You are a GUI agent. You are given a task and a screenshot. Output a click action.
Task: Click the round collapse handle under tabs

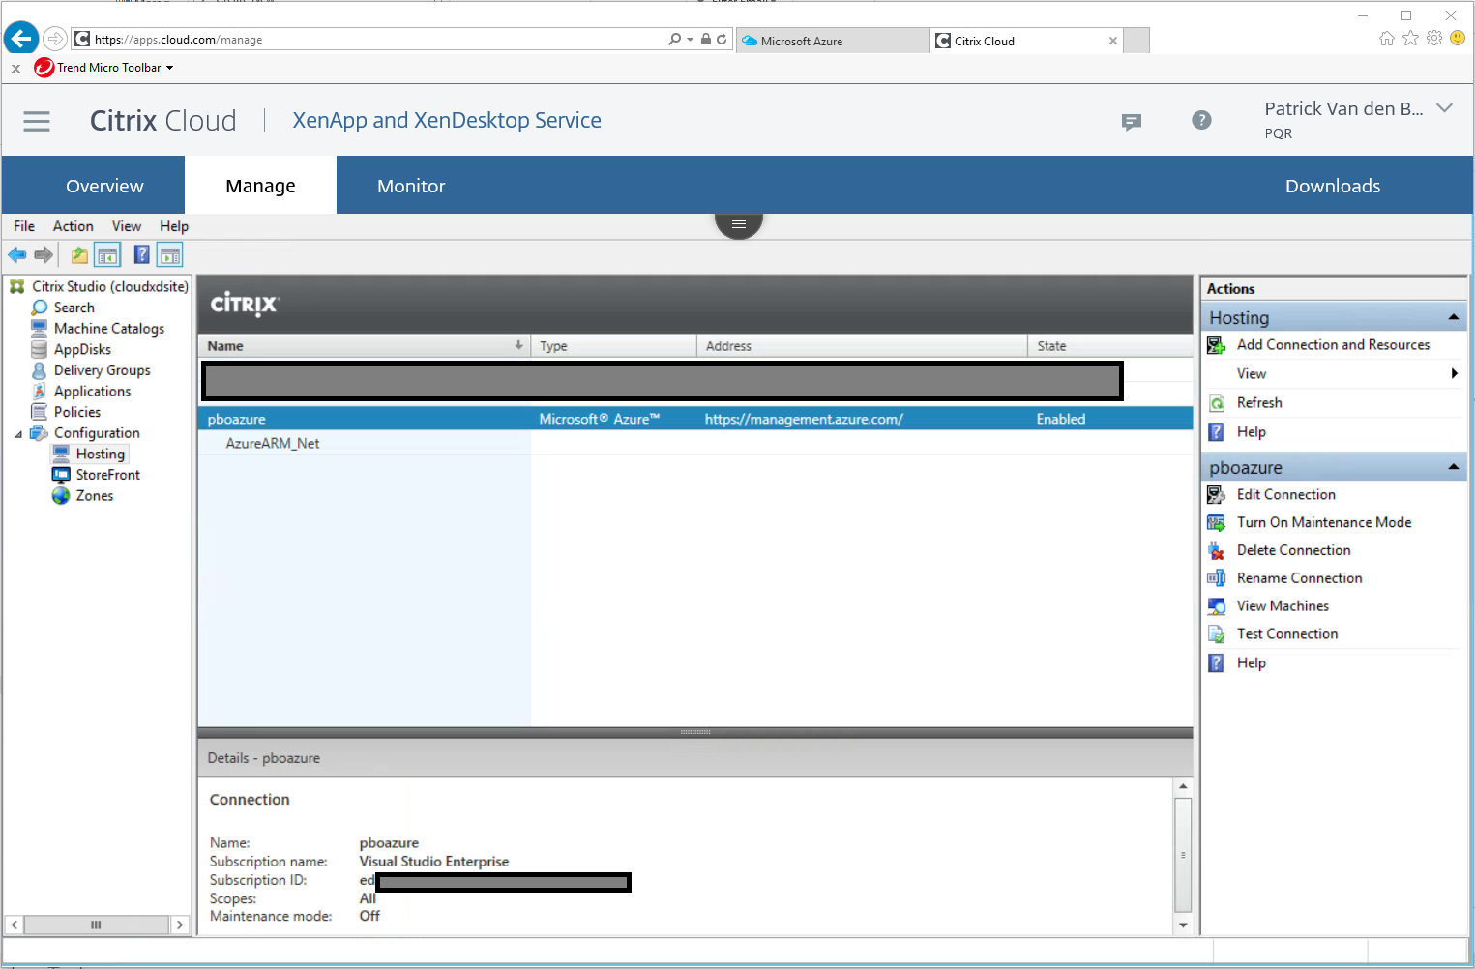point(739,223)
